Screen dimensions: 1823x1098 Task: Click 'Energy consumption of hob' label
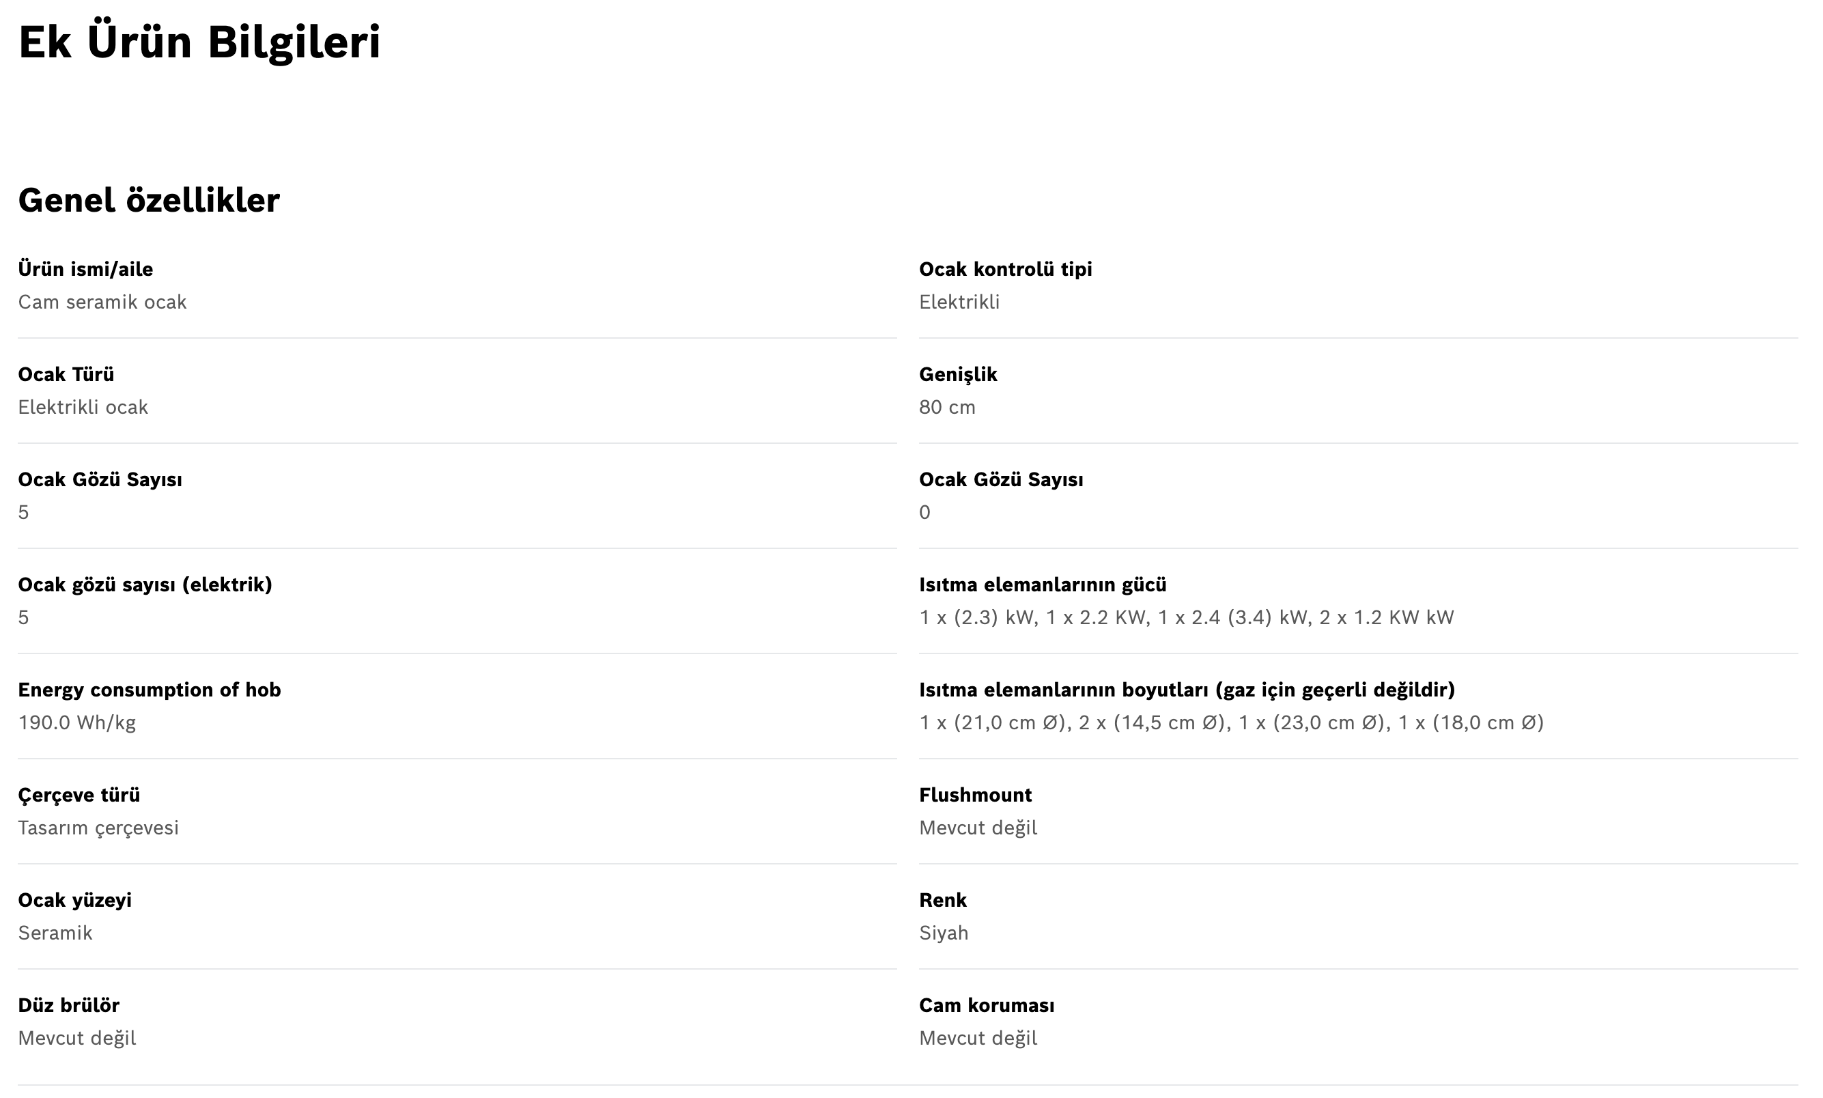pyautogui.click(x=150, y=690)
